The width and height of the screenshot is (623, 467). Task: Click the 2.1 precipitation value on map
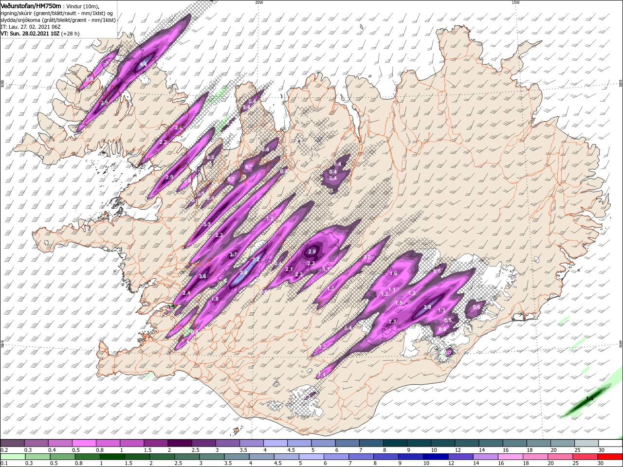click(289, 269)
